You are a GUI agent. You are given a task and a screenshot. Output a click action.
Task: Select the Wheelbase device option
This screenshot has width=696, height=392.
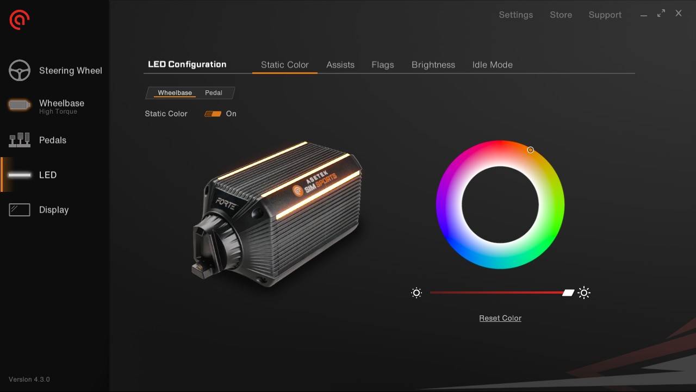(x=175, y=93)
